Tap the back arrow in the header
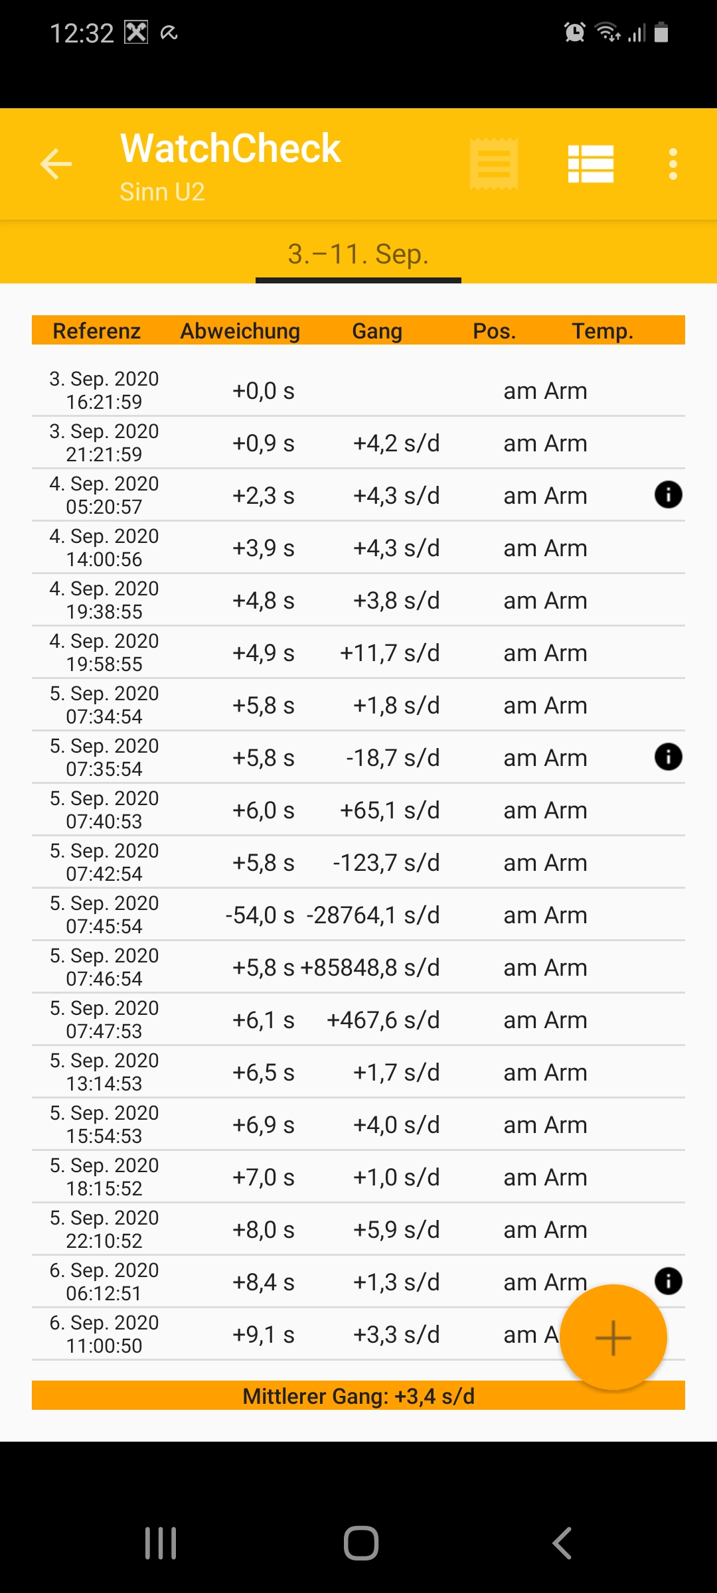Viewport: 717px width, 1593px height. 56,164
